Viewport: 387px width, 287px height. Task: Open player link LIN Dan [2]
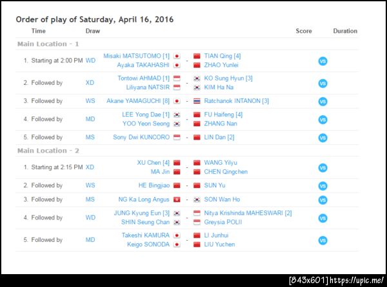pos(219,137)
